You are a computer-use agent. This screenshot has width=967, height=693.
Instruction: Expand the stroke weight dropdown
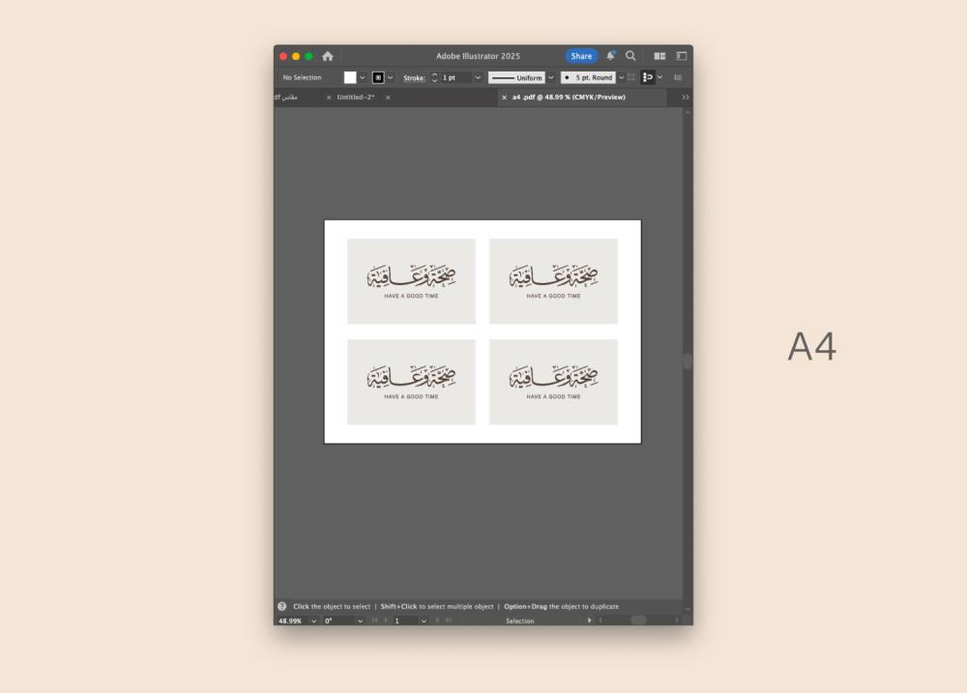(x=478, y=77)
